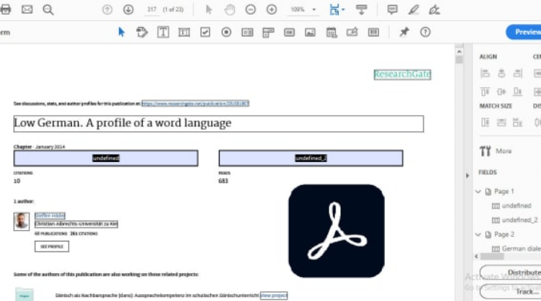Image resolution: width=541 pixels, height=301 pixels.
Task: Open the Help question mark
Action: (x=425, y=32)
